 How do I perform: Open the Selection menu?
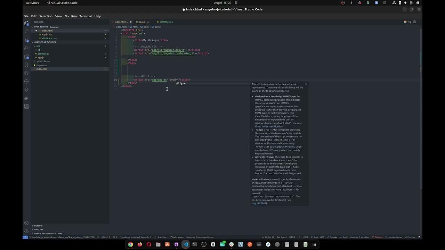(x=46, y=16)
